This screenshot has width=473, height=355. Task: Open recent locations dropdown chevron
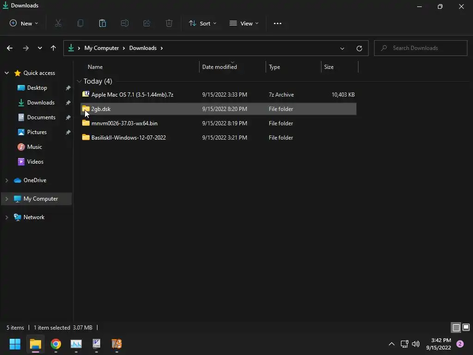[x=40, y=48]
